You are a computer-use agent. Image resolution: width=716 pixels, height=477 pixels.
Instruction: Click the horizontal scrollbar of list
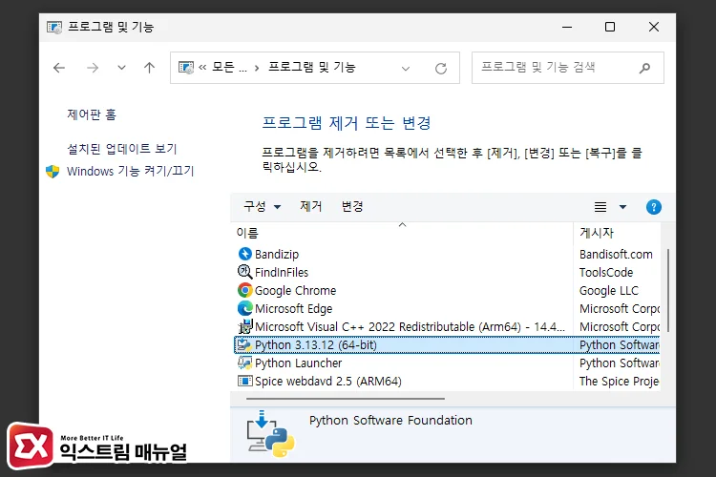coord(346,399)
